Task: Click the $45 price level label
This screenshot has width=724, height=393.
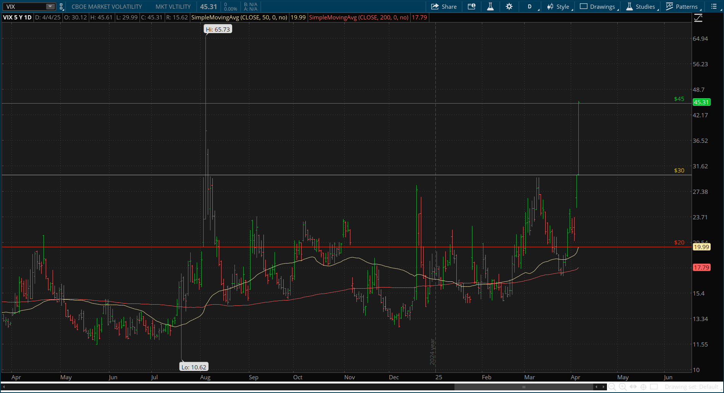Action: [x=679, y=99]
